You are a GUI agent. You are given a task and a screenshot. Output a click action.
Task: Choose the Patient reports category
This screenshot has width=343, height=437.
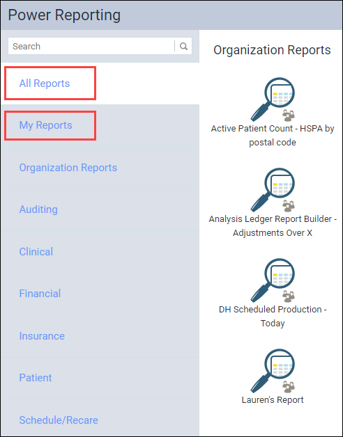tap(36, 378)
